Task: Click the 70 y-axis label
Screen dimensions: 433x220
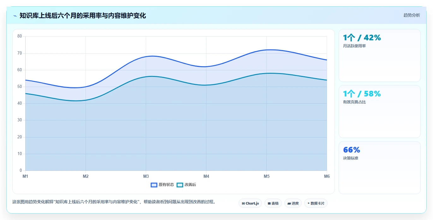Action: (20, 53)
